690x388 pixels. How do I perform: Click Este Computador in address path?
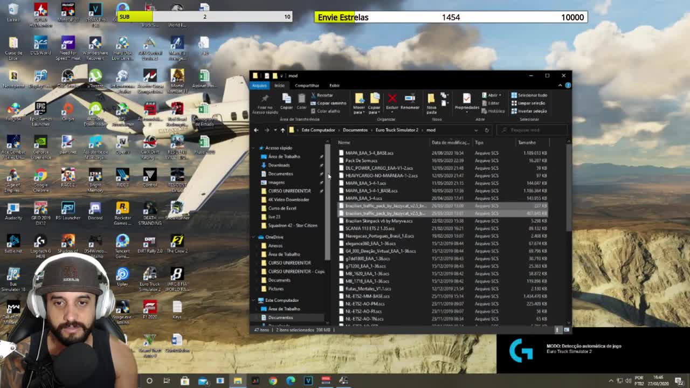[318, 130]
